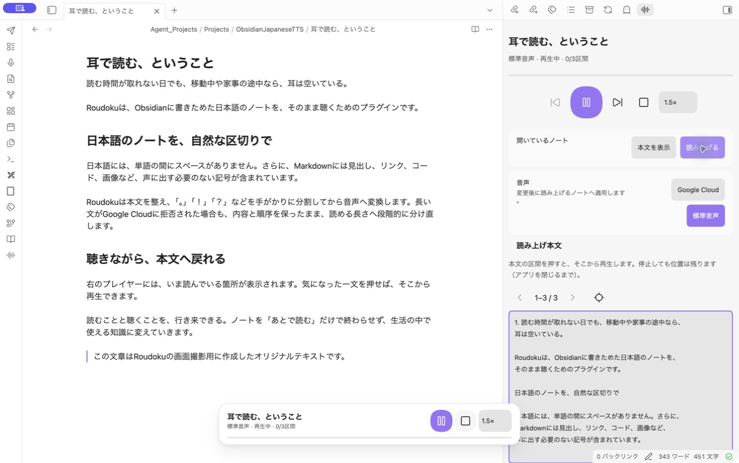739x463 pixels.
Task: Click the sliders ribbon icon
Action: tap(11, 223)
